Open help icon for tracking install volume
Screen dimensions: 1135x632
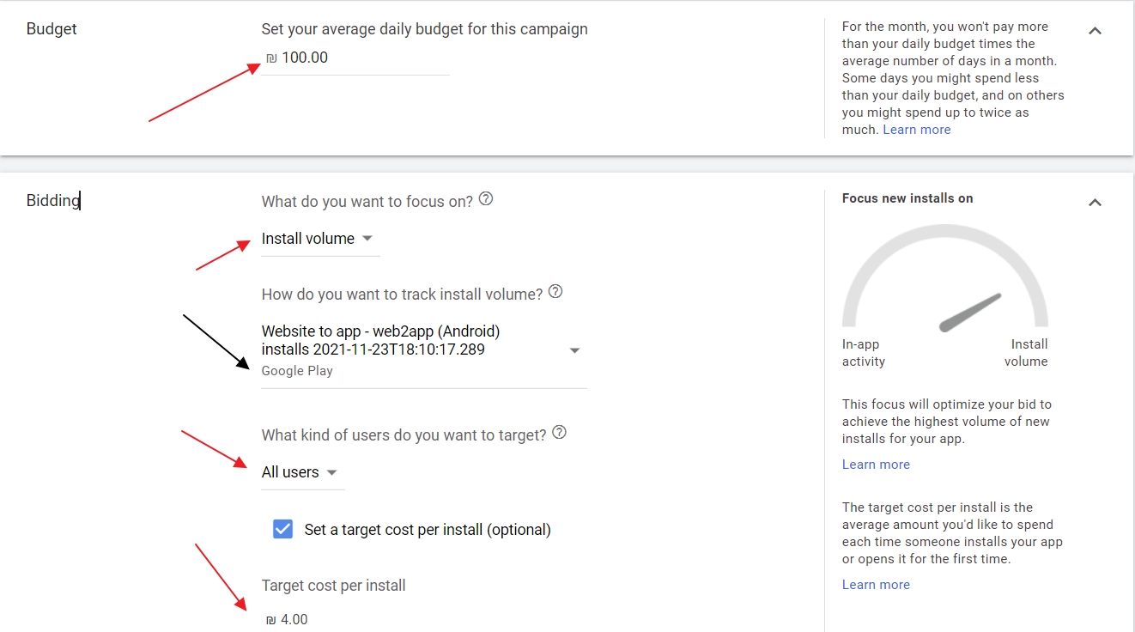point(555,292)
